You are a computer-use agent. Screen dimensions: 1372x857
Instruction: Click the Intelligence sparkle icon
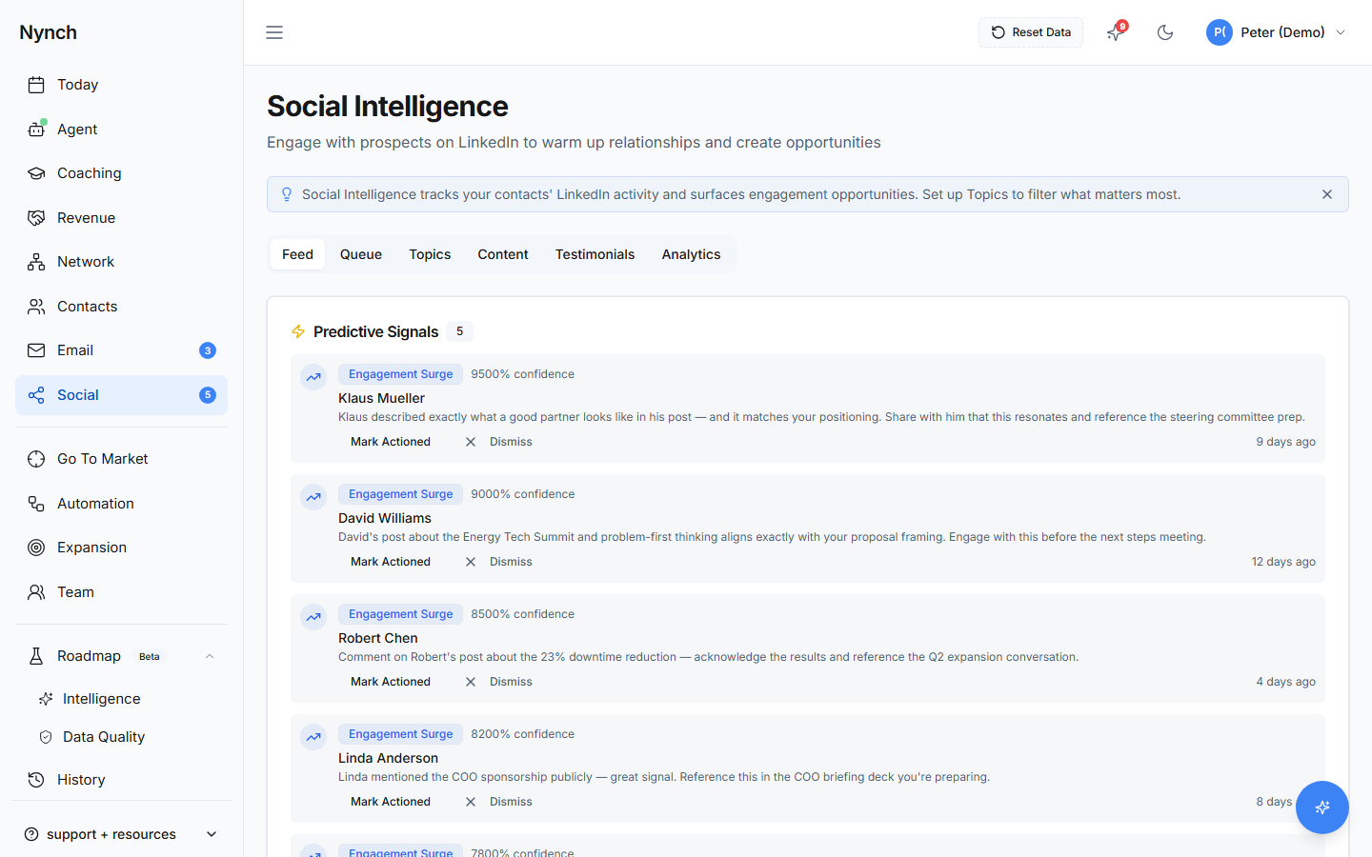tap(46, 699)
